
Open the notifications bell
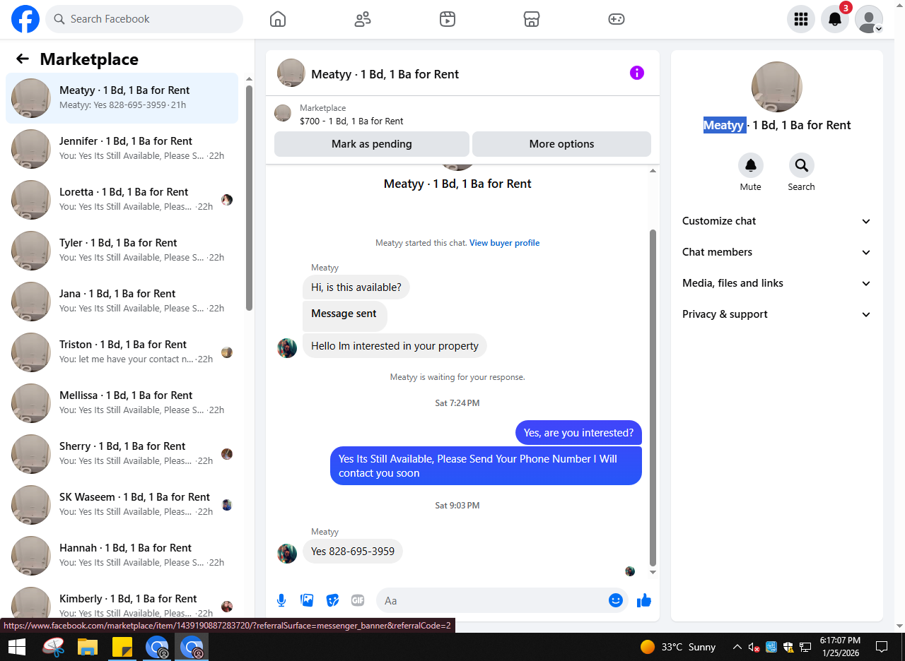[x=835, y=19]
